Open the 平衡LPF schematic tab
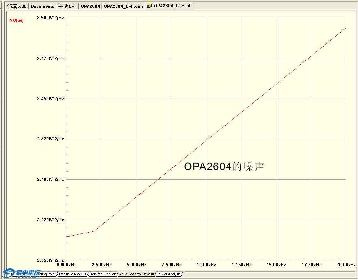358x280 pixels. click(67, 6)
